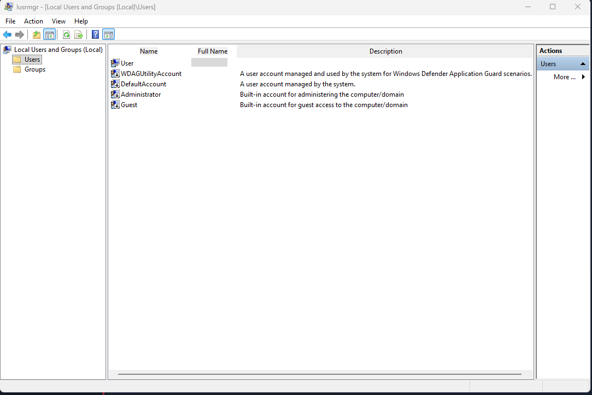592x395 pixels.
Task: Select the Administrator account icon
Action: (x=115, y=95)
